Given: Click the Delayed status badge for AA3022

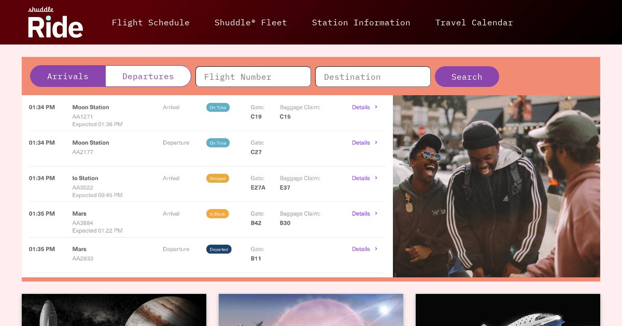Looking at the screenshot, I should click(218, 178).
